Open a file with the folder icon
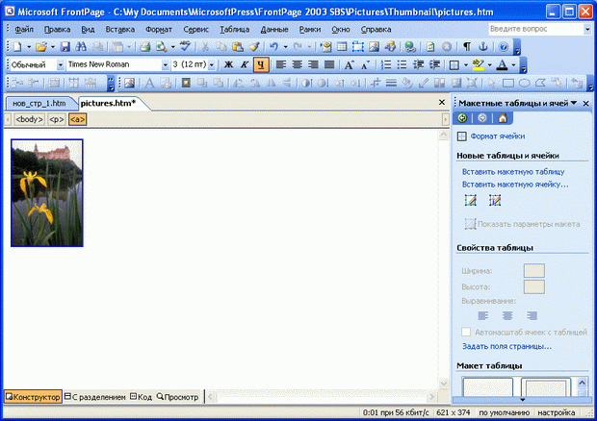This screenshot has width=597, height=421. click(40, 47)
